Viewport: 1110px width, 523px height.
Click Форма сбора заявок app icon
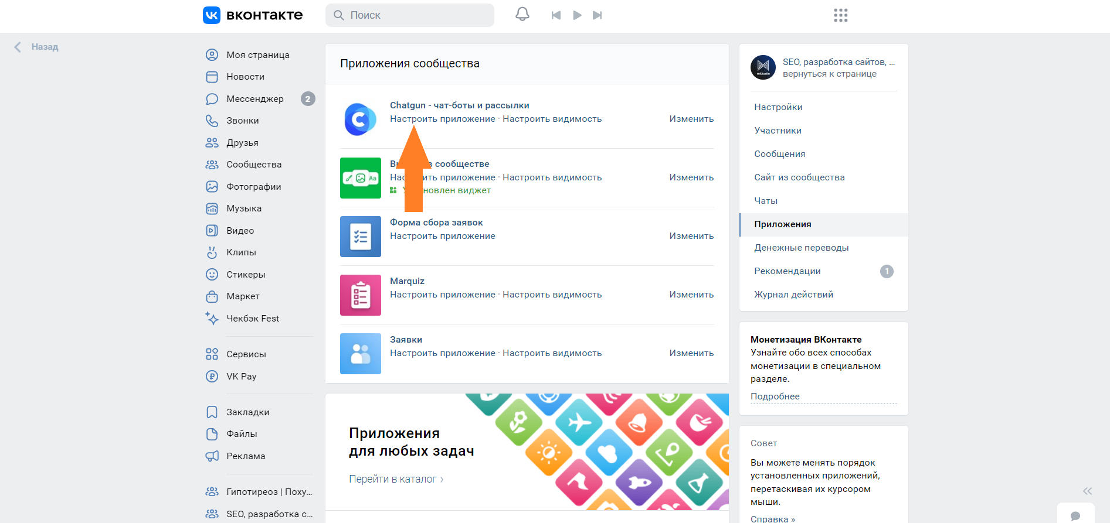click(361, 237)
